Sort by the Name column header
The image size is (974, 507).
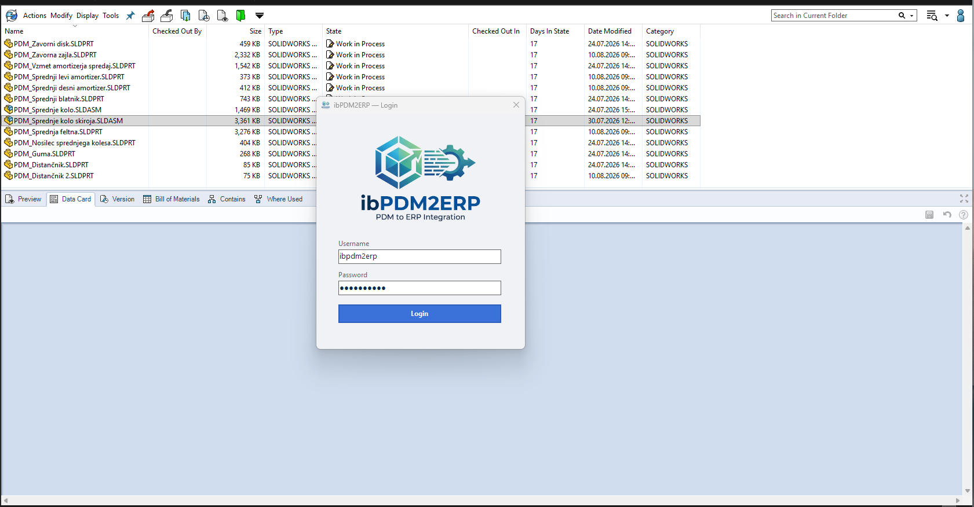(x=75, y=31)
